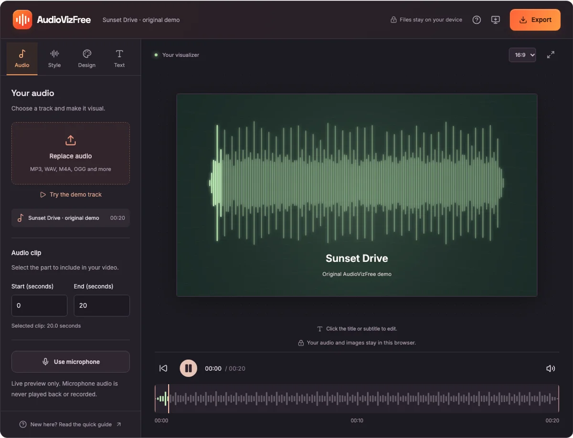Click the Your visualizer status label

180,55
